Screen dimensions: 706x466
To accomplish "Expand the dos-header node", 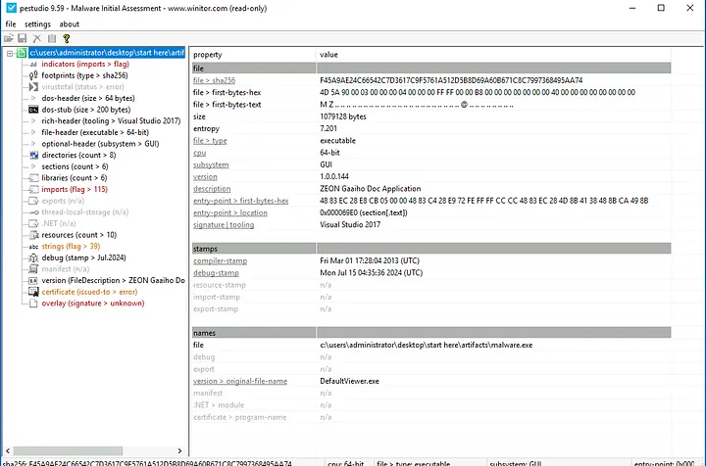I will click(x=33, y=98).
